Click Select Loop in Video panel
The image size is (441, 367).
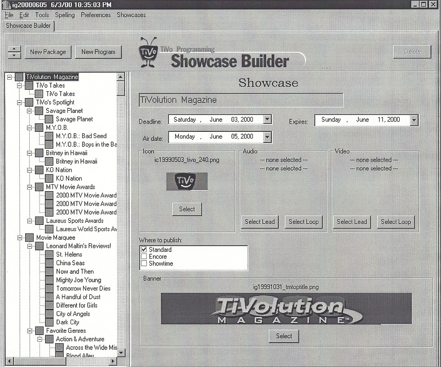(x=396, y=222)
